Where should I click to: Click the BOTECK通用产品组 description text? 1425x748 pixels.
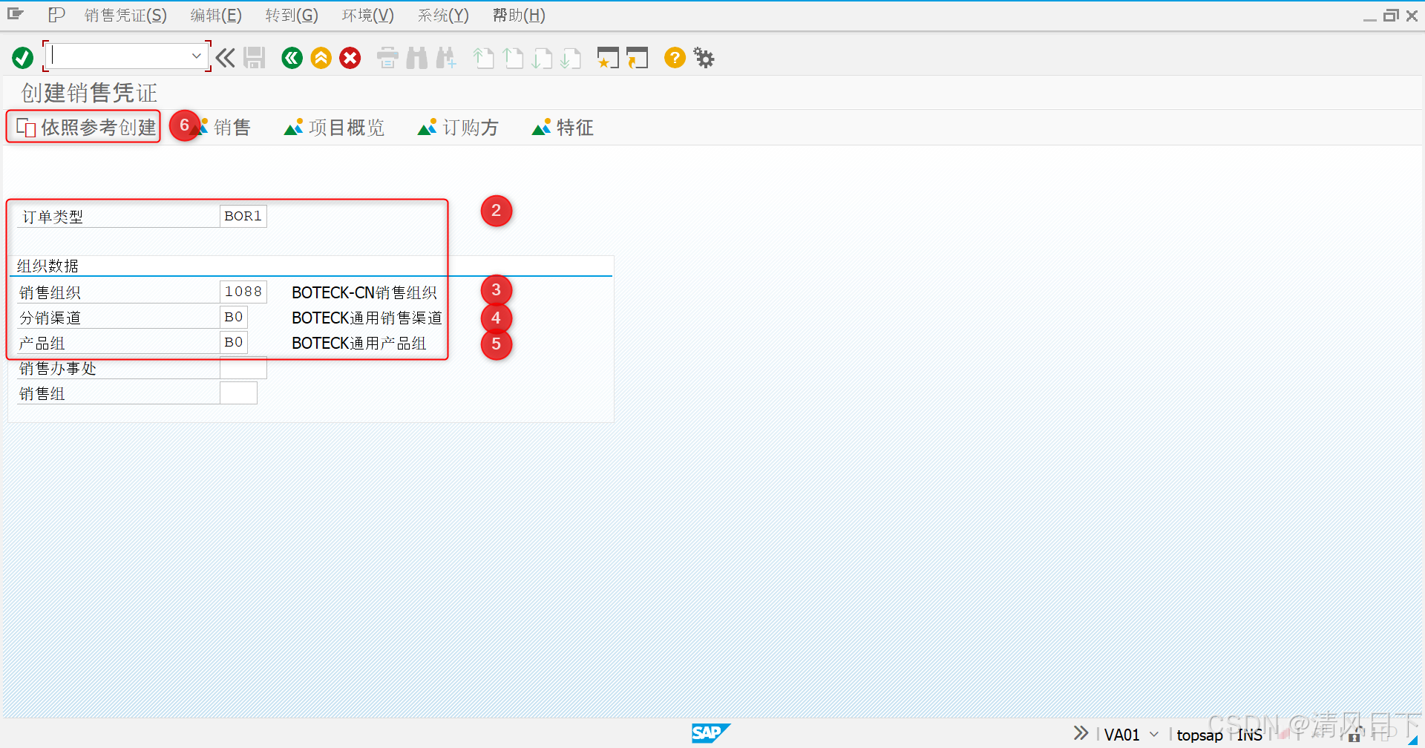[359, 344]
